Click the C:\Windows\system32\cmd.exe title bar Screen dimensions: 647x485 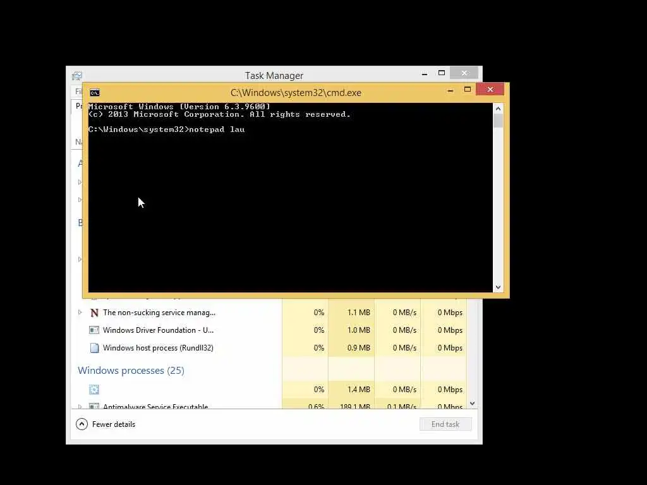(x=296, y=93)
